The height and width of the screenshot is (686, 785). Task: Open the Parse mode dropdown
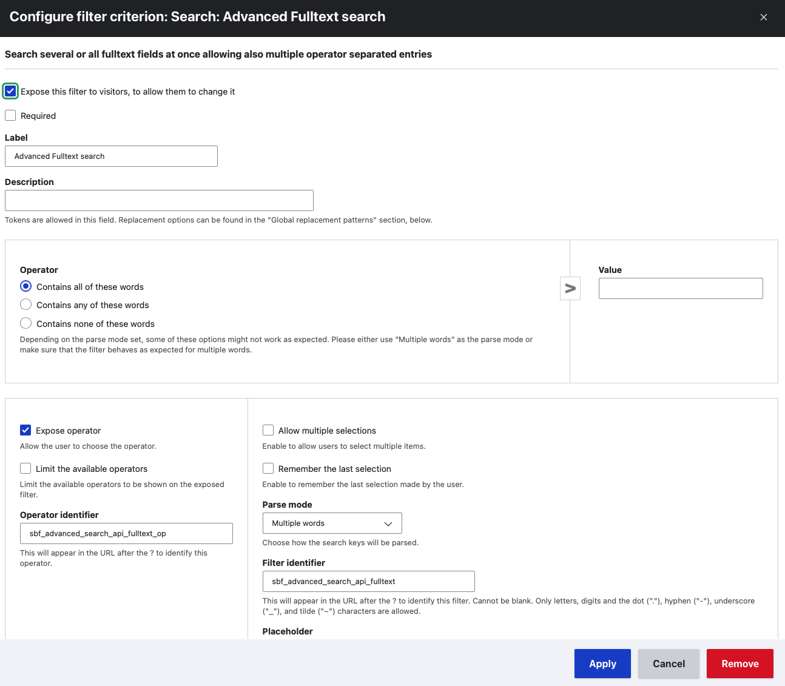coord(332,523)
